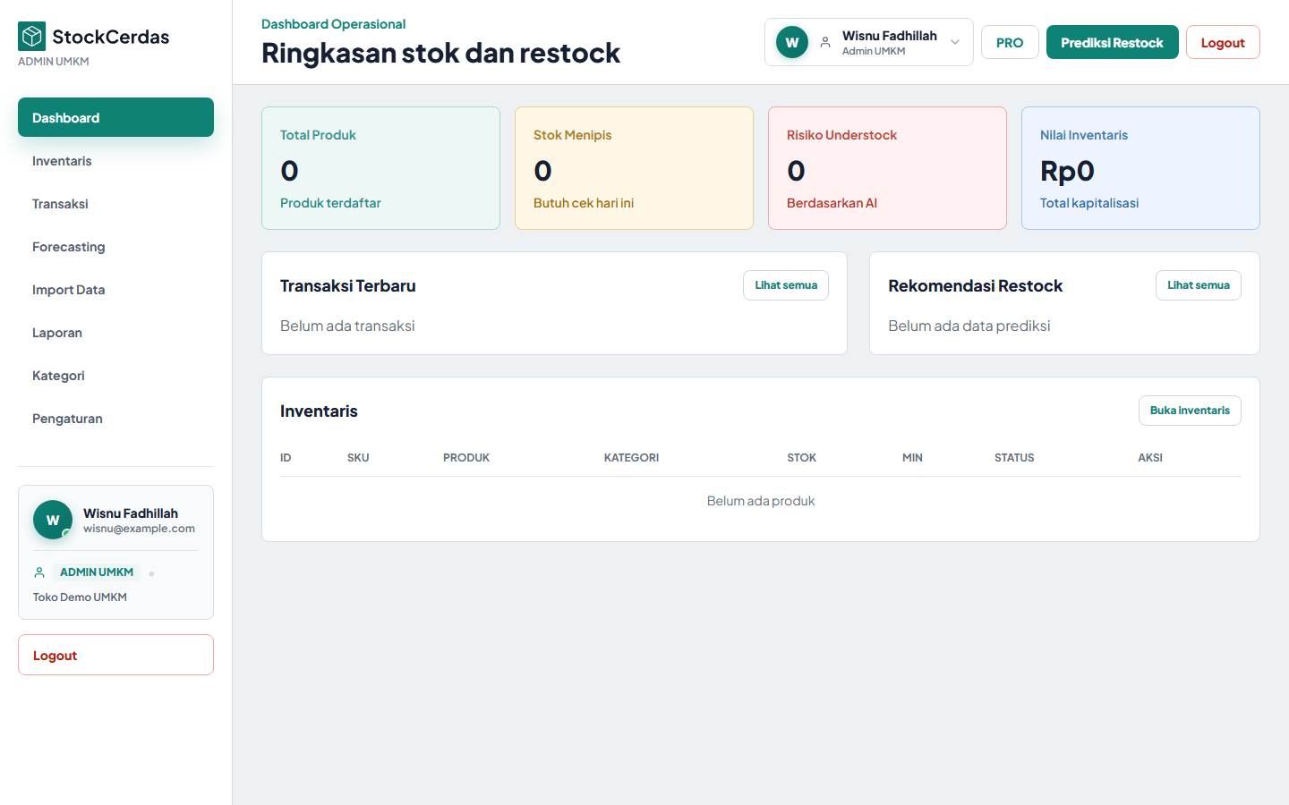Click the Belum ada data prediksi text

pyautogui.click(x=969, y=326)
